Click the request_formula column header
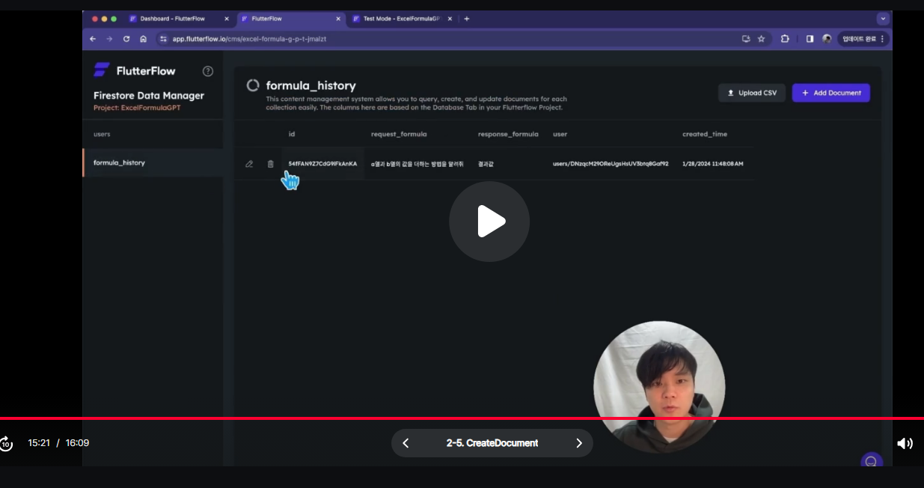The image size is (924, 488). tap(399, 134)
